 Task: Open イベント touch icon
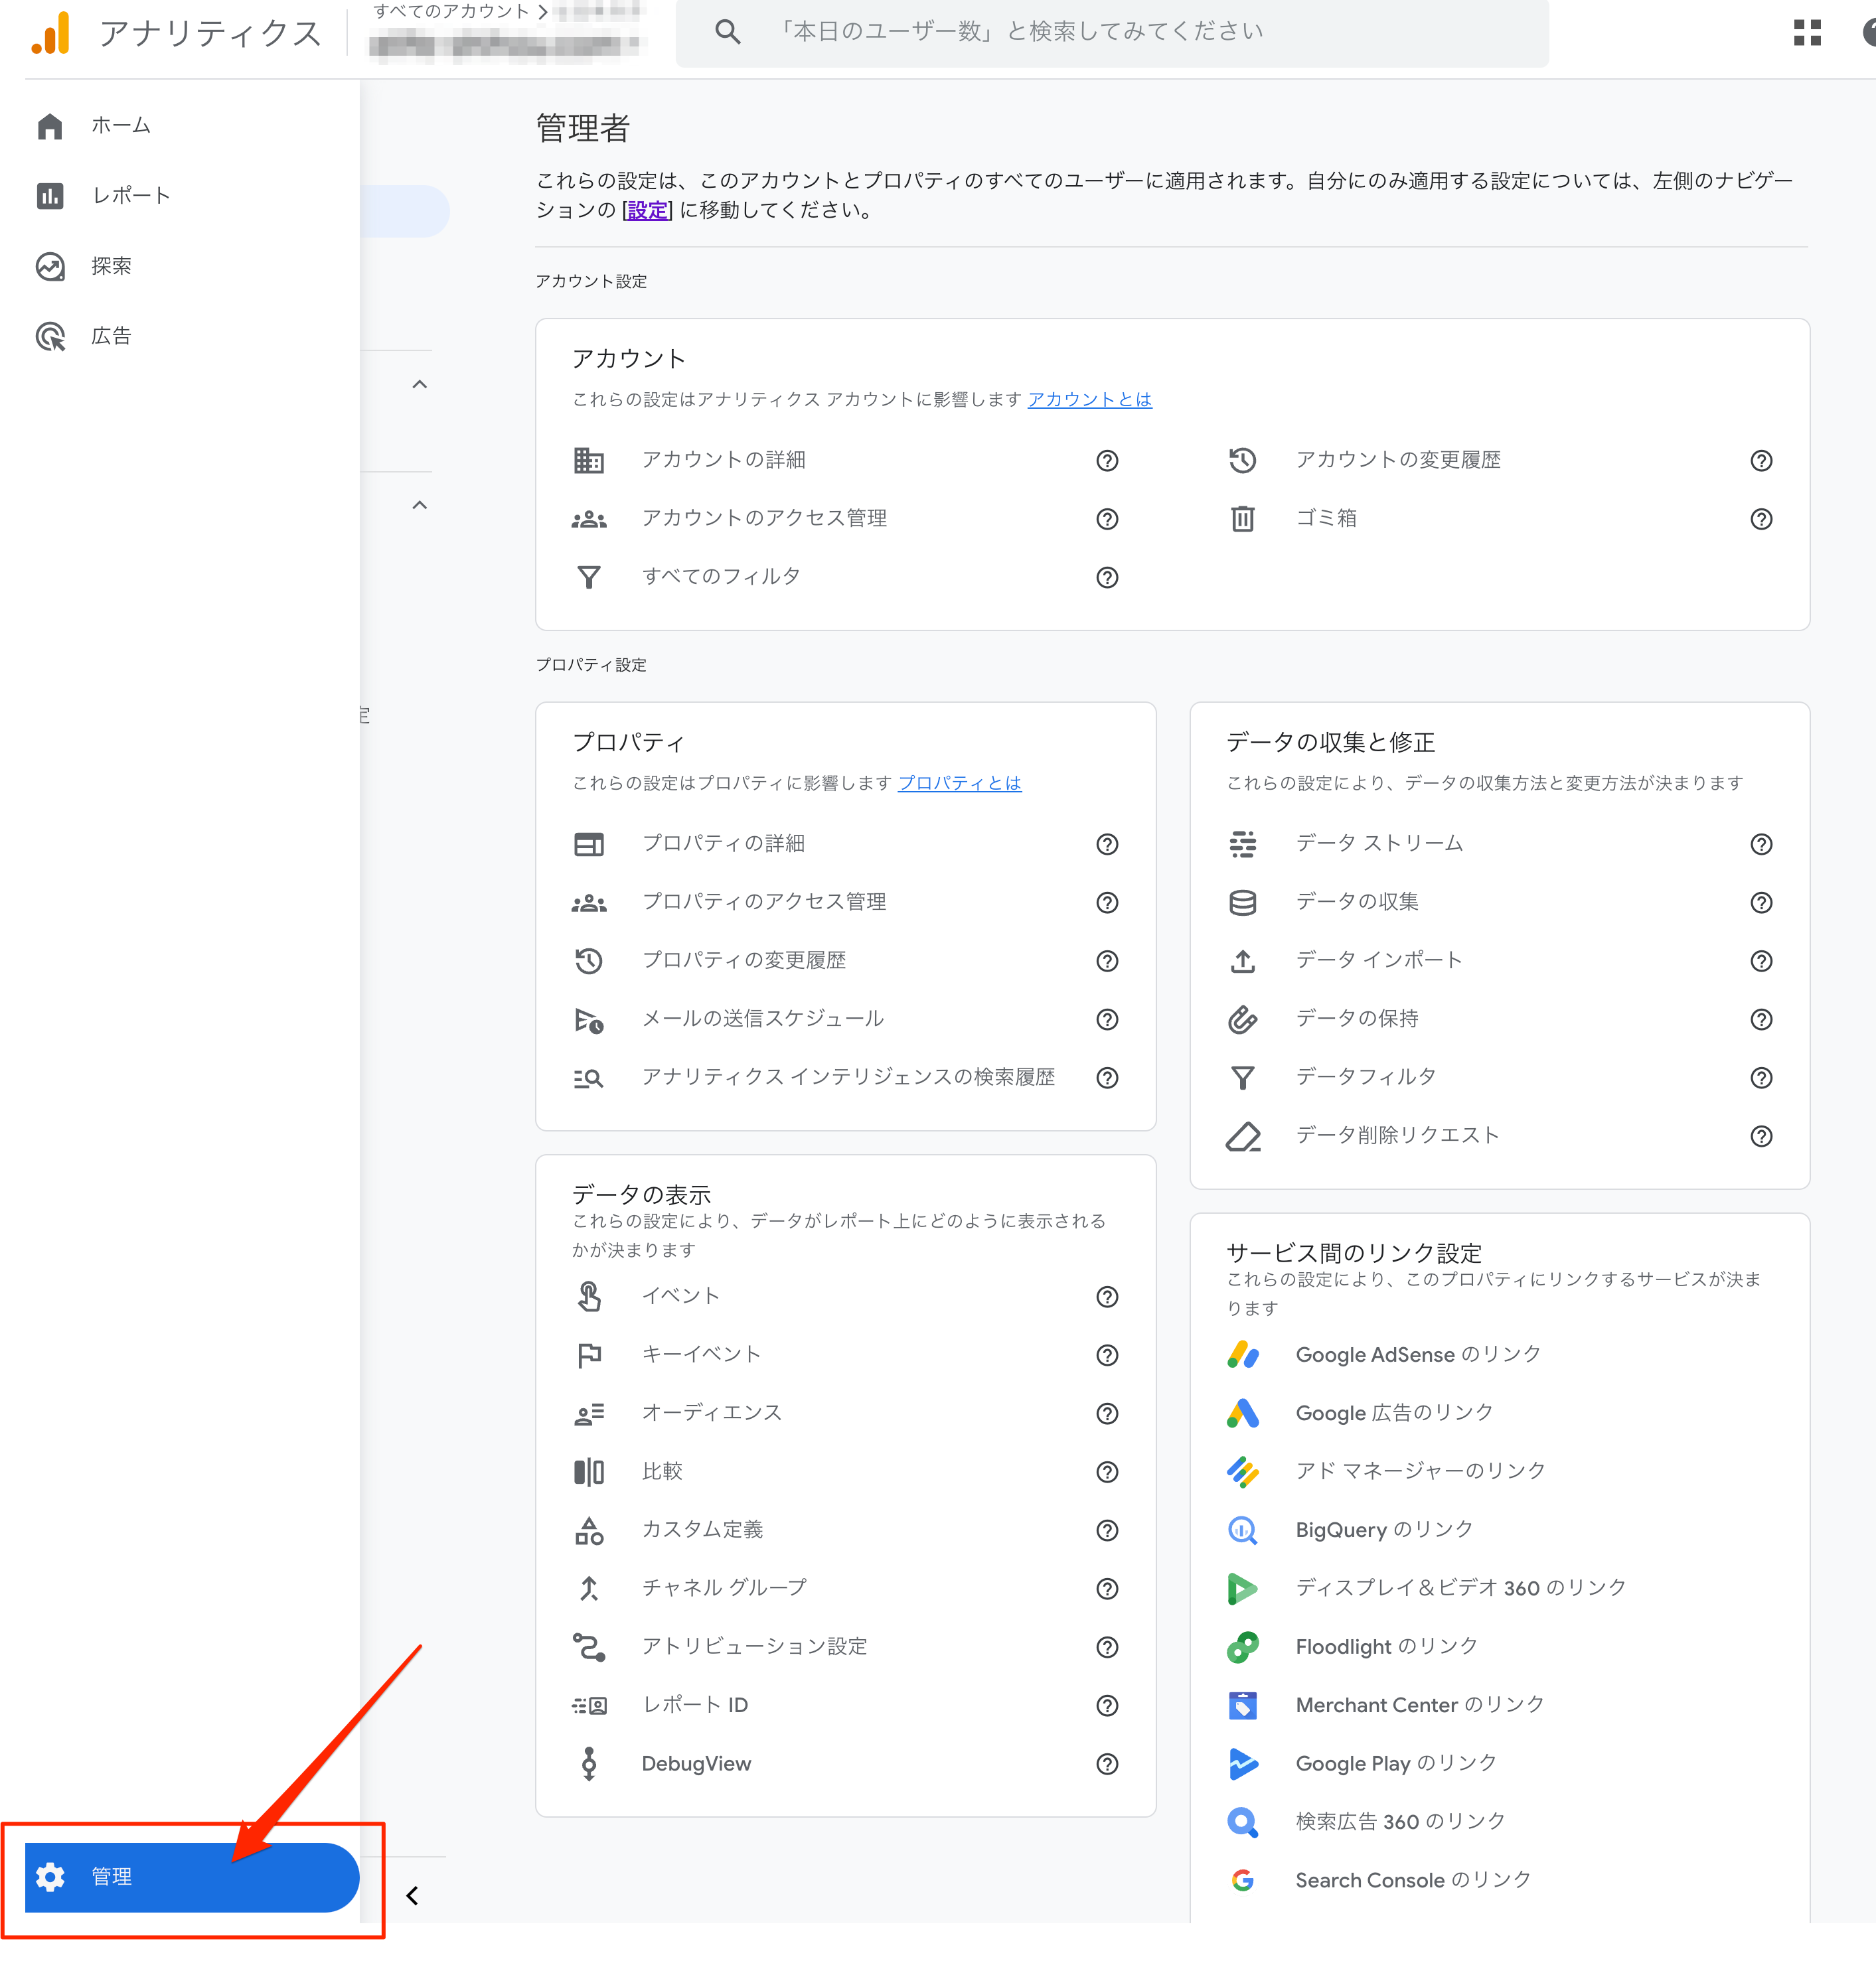click(x=589, y=1296)
